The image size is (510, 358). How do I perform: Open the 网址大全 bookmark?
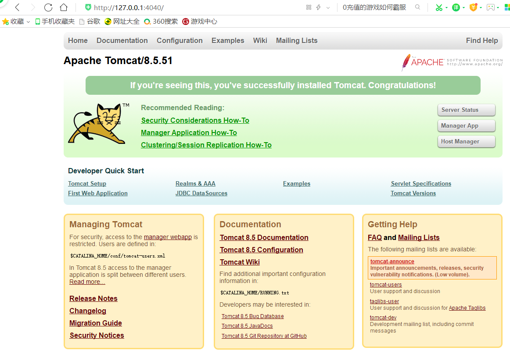pos(122,21)
